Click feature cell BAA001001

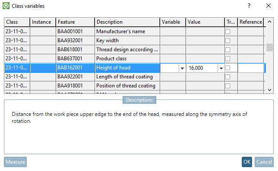point(76,31)
